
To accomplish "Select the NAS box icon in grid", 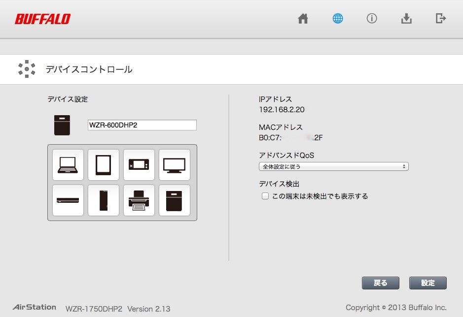I will pos(174,200).
